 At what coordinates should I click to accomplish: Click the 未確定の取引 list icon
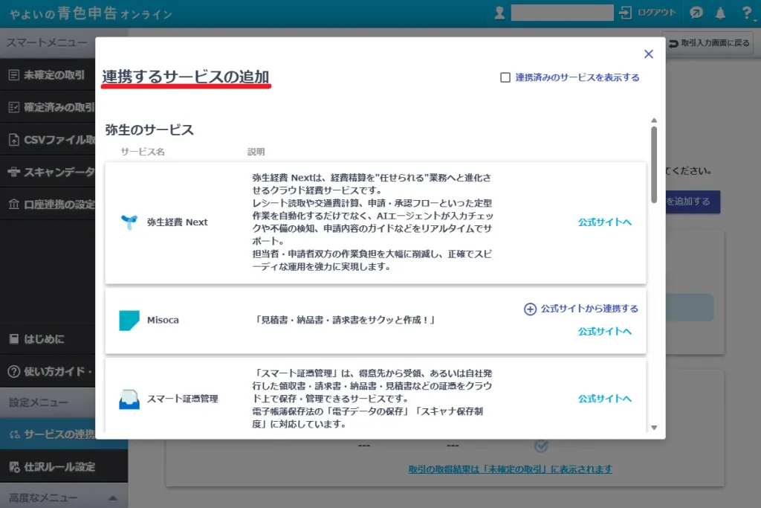(x=14, y=75)
